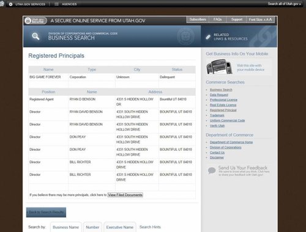
Task: Click the City column header
Action: click(137, 70)
